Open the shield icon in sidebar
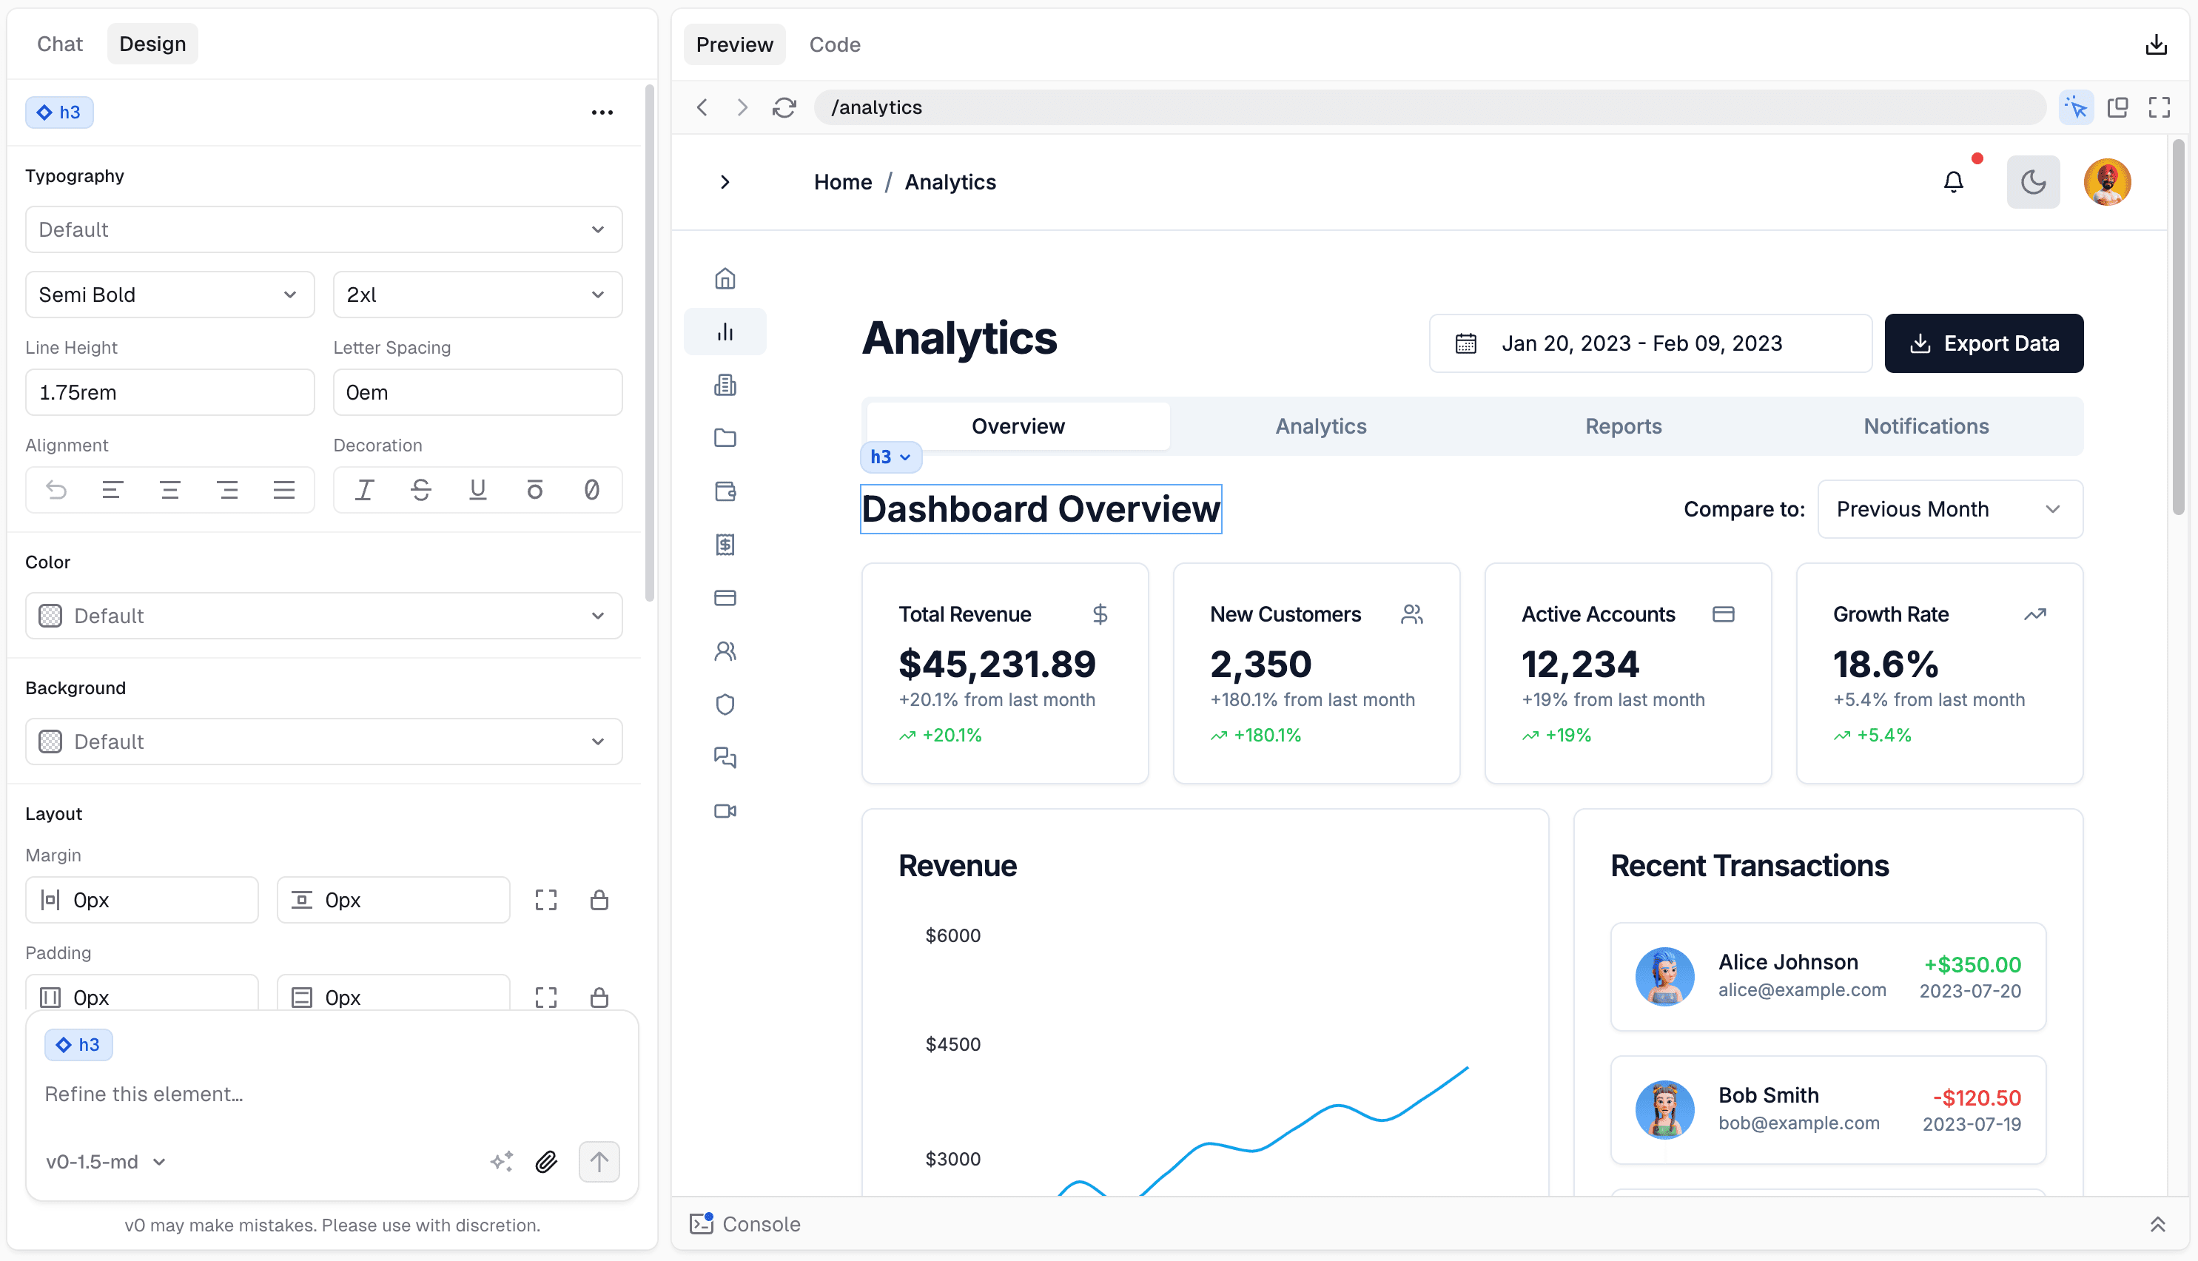The image size is (2198, 1261). click(x=725, y=705)
